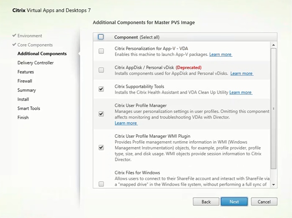Uncheck Citrix User Profile Manager WMI Plugin
292x218 pixels.
(101, 147)
